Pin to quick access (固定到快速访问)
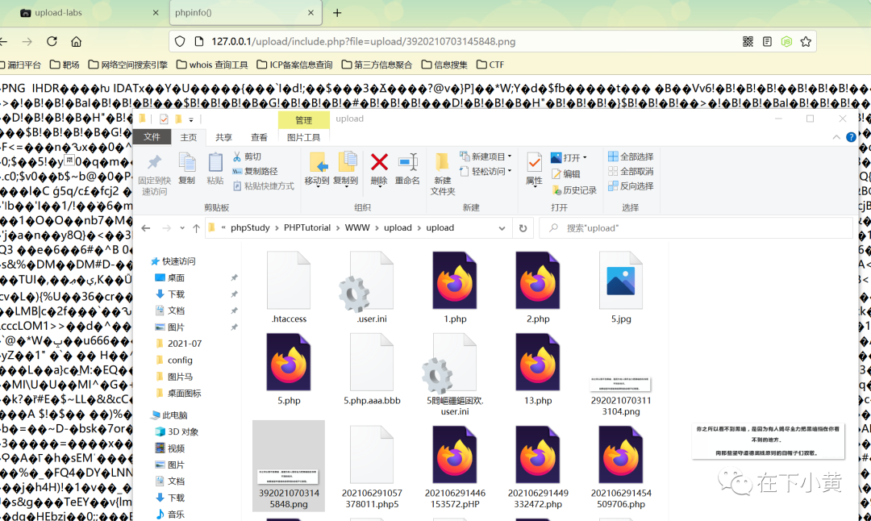The image size is (871, 521). tap(154, 174)
